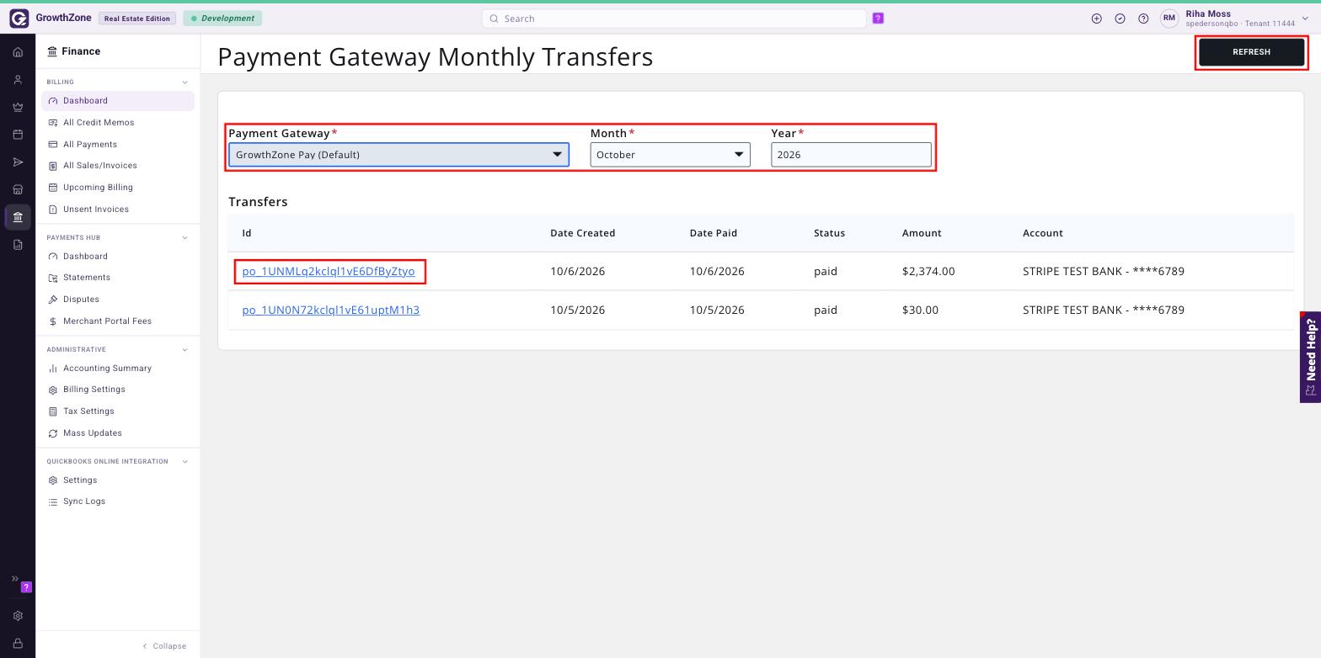Click the Collapse sidebar button
Viewport: 1321px width, 658px height.
click(164, 646)
